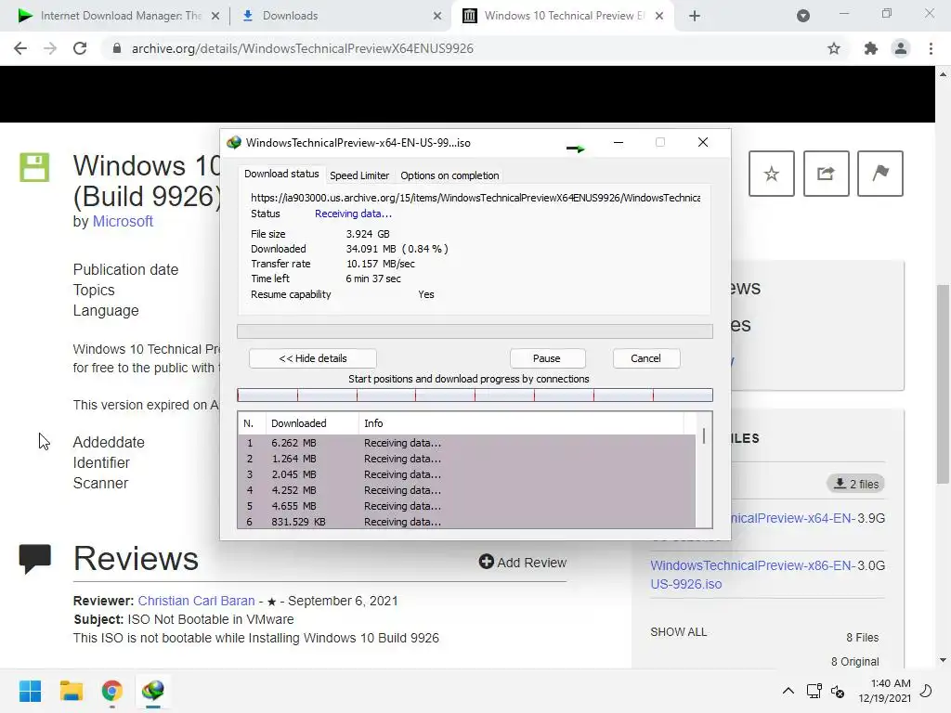Select connection row 5 with 4.655 MB
This screenshot has width=951, height=713.
466,506
